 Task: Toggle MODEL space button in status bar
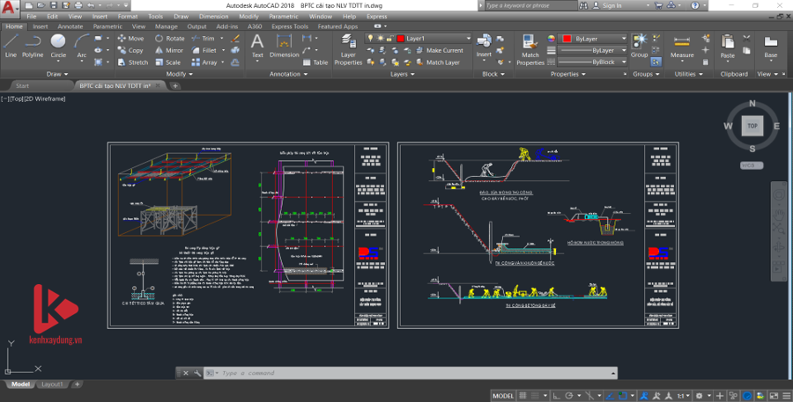click(x=503, y=396)
